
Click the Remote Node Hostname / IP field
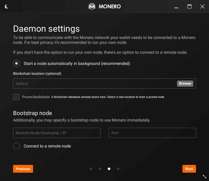click(56, 133)
